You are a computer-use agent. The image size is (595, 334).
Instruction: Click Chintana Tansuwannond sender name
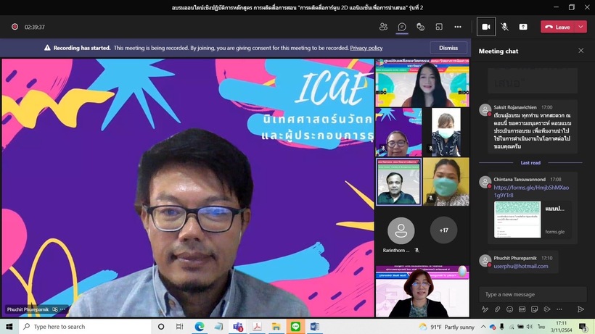(x=520, y=180)
